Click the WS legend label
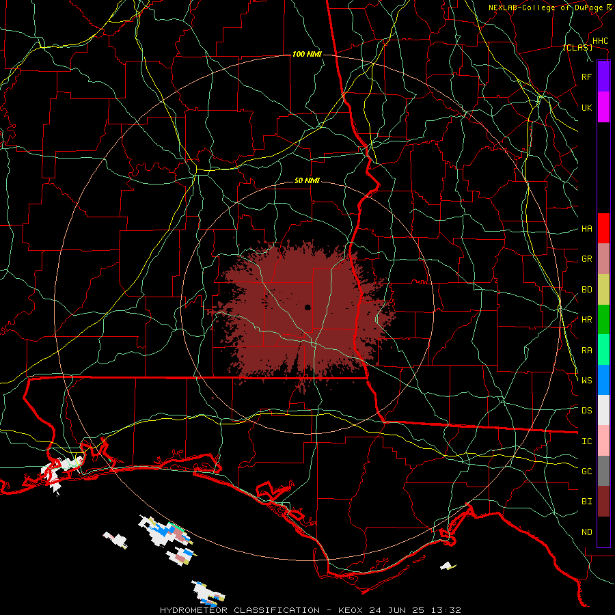Screen dimensions: 615x615 (x=586, y=381)
